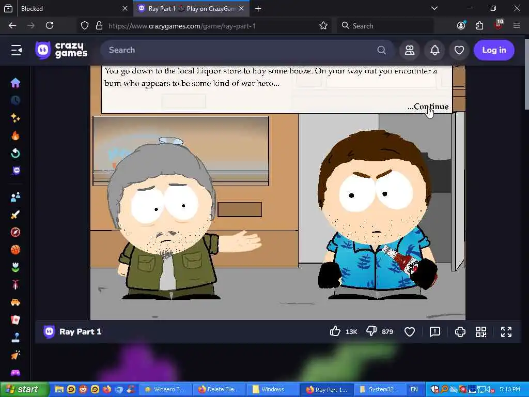Report a bug for this game

click(x=435, y=331)
